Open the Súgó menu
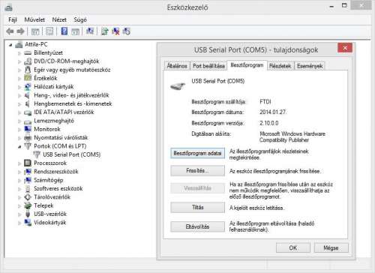 [80, 19]
